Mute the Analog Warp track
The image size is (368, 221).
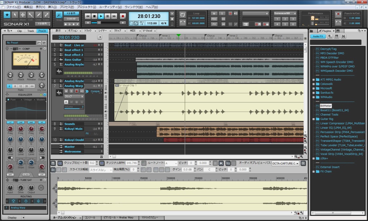[x=66, y=91]
